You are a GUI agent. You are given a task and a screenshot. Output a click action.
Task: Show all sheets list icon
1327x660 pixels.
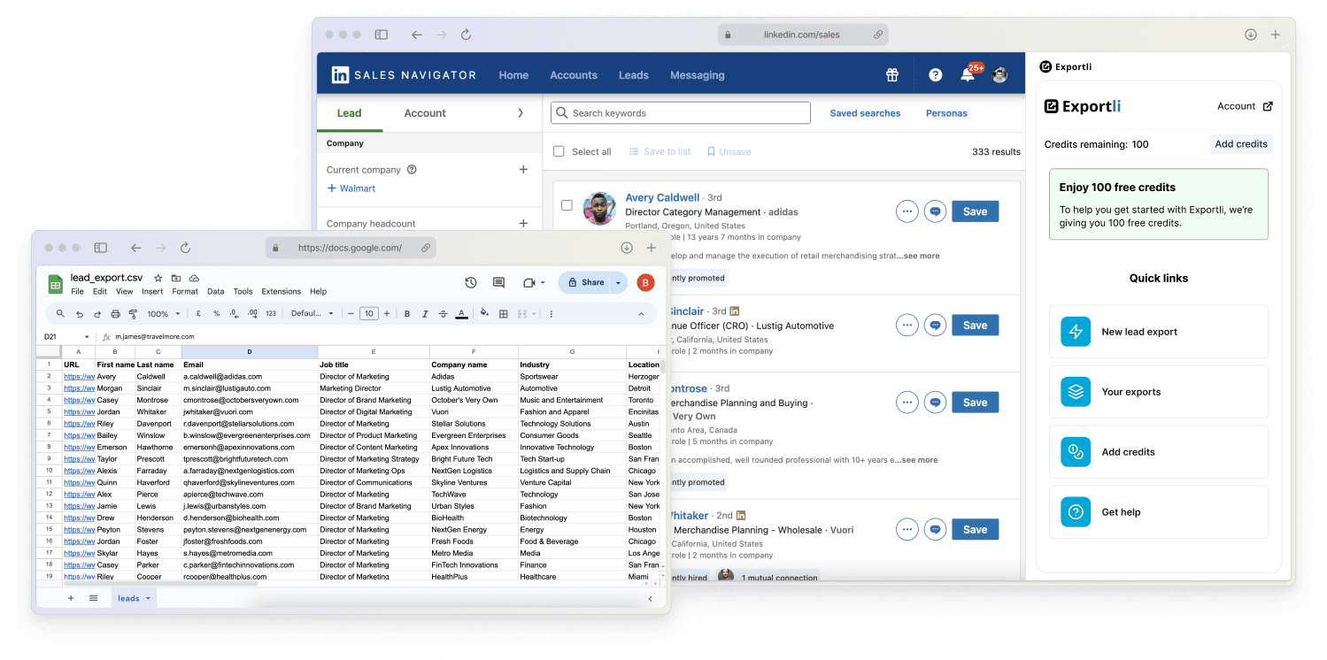[x=93, y=599]
